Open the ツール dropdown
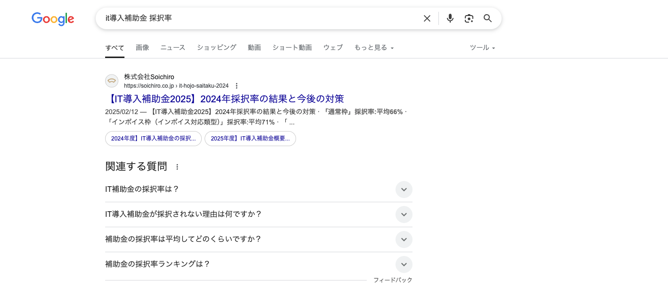This screenshot has width=668, height=297. (483, 48)
